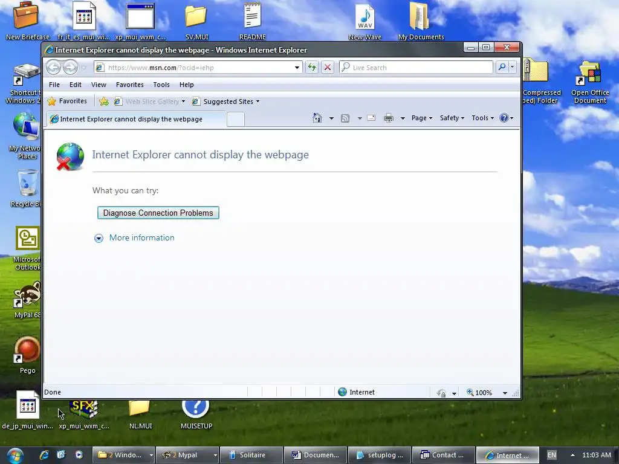
Task: Switch to Solitaire taskbar button
Action: tap(251, 456)
